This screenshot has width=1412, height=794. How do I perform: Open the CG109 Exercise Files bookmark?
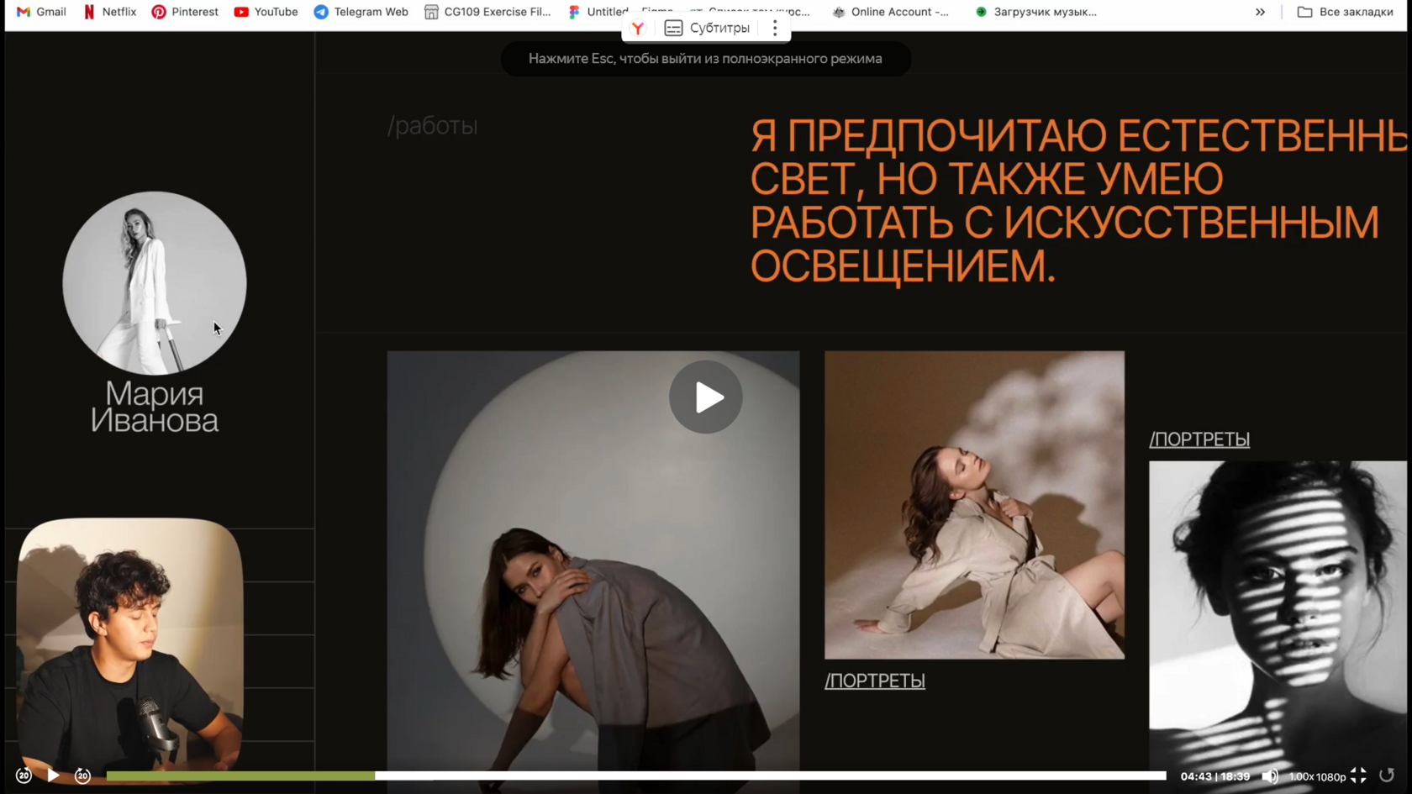[487, 12]
